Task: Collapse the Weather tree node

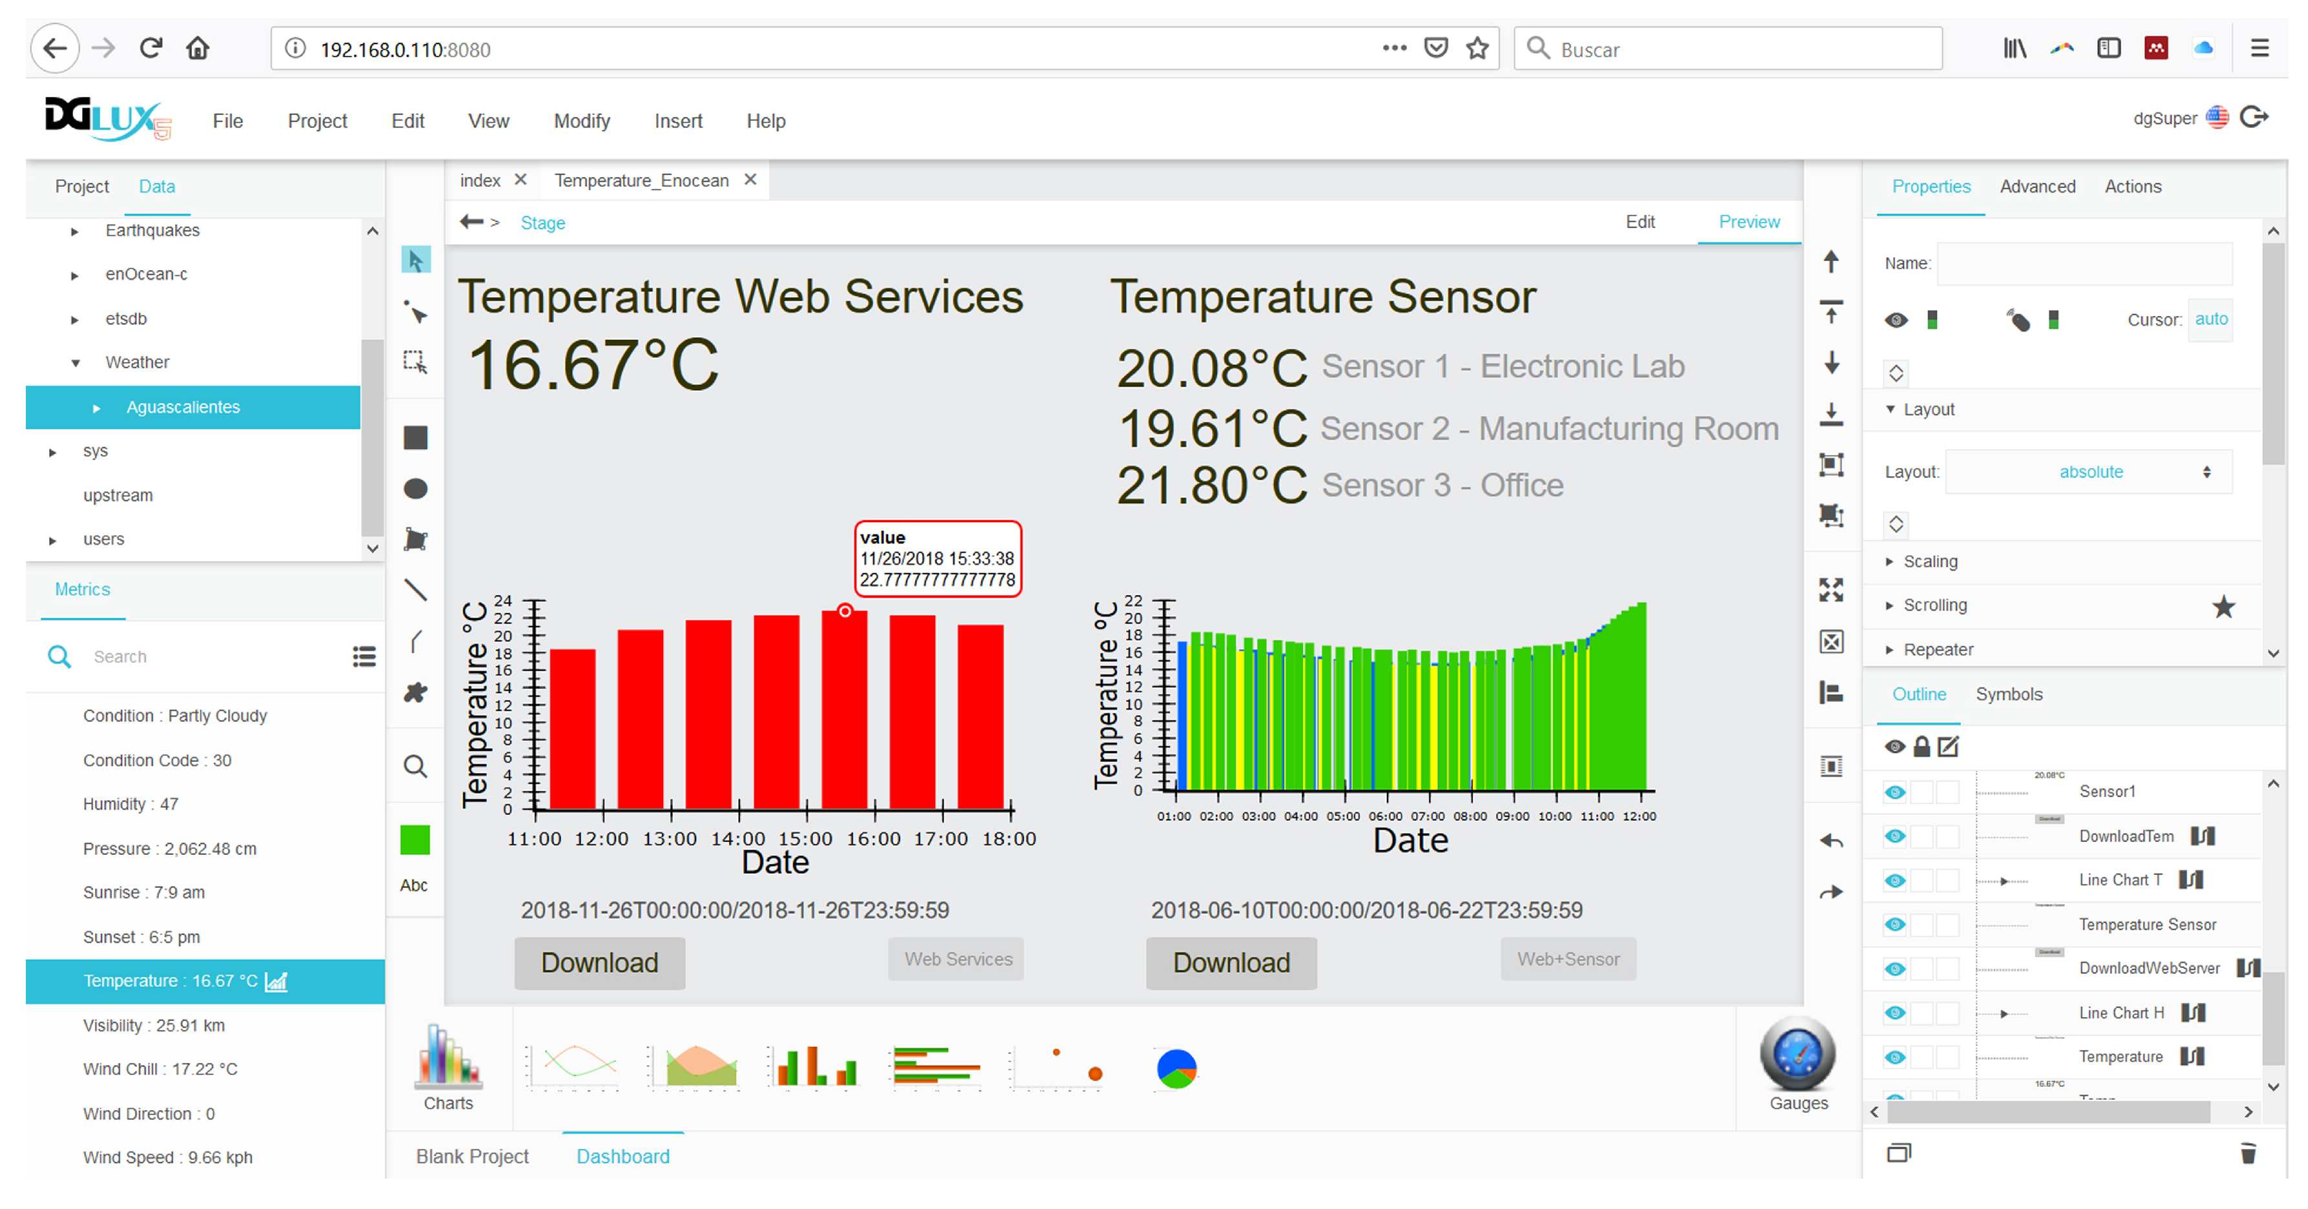Action: pyautogui.click(x=75, y=363)
